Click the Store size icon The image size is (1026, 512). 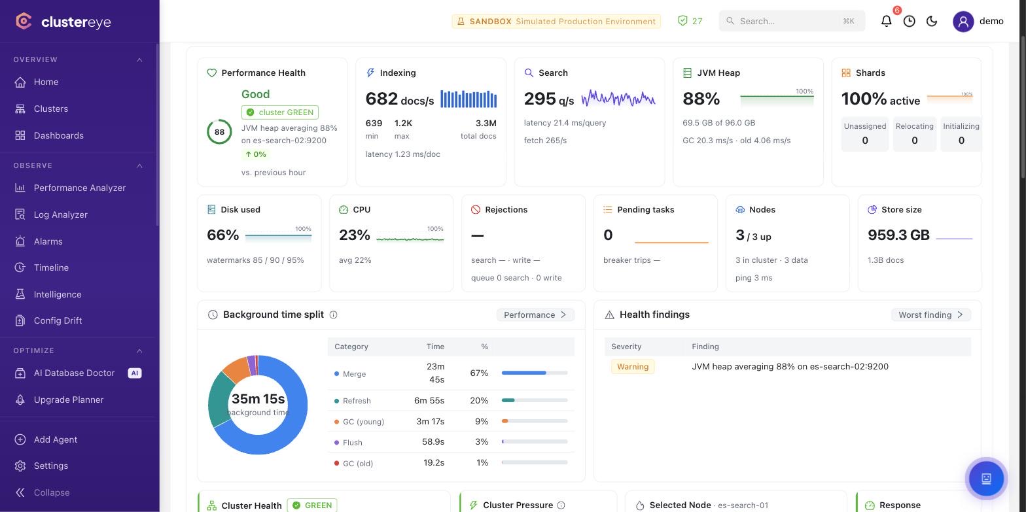click(x=872, y=209)
